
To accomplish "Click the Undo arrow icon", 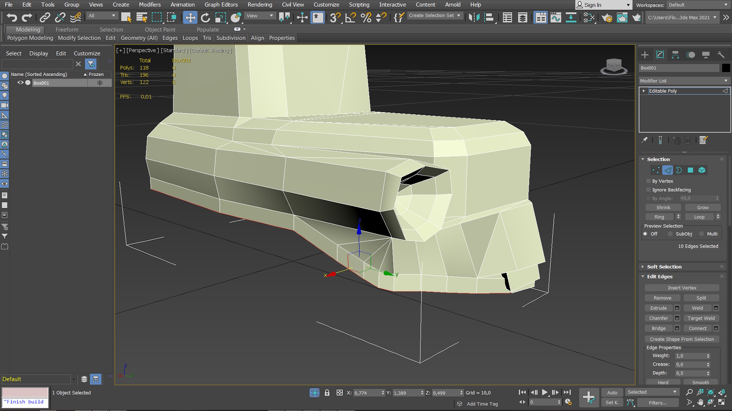I will [12, 18].
